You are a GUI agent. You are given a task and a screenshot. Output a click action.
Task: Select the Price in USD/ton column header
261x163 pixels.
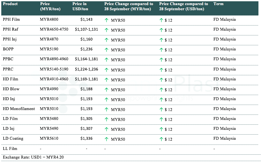[x=80, y=6]
